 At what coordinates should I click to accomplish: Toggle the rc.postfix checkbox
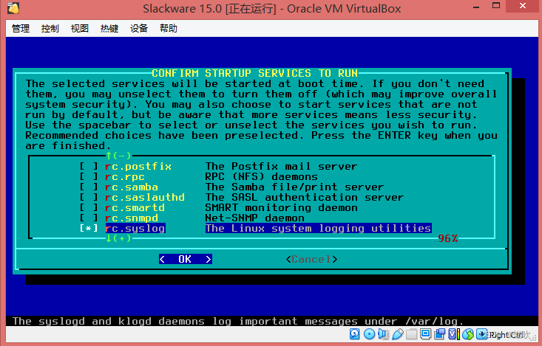coord(89,167)
